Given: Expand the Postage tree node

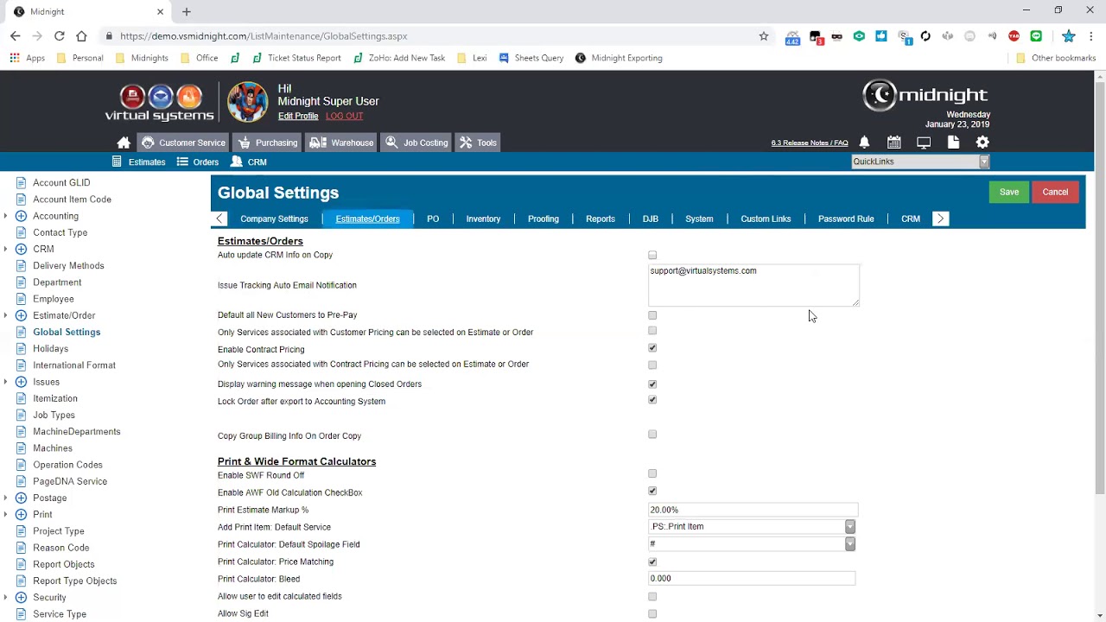Looking at the screenshot, I should point(6,498).
